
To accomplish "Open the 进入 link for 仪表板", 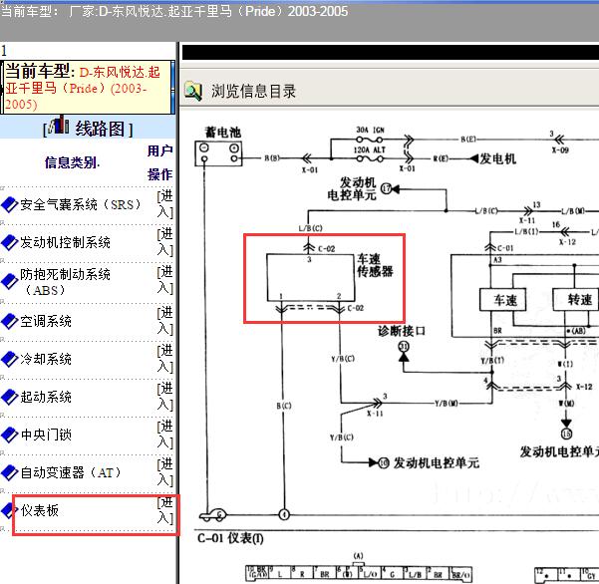I will click(x=165, y=510).
